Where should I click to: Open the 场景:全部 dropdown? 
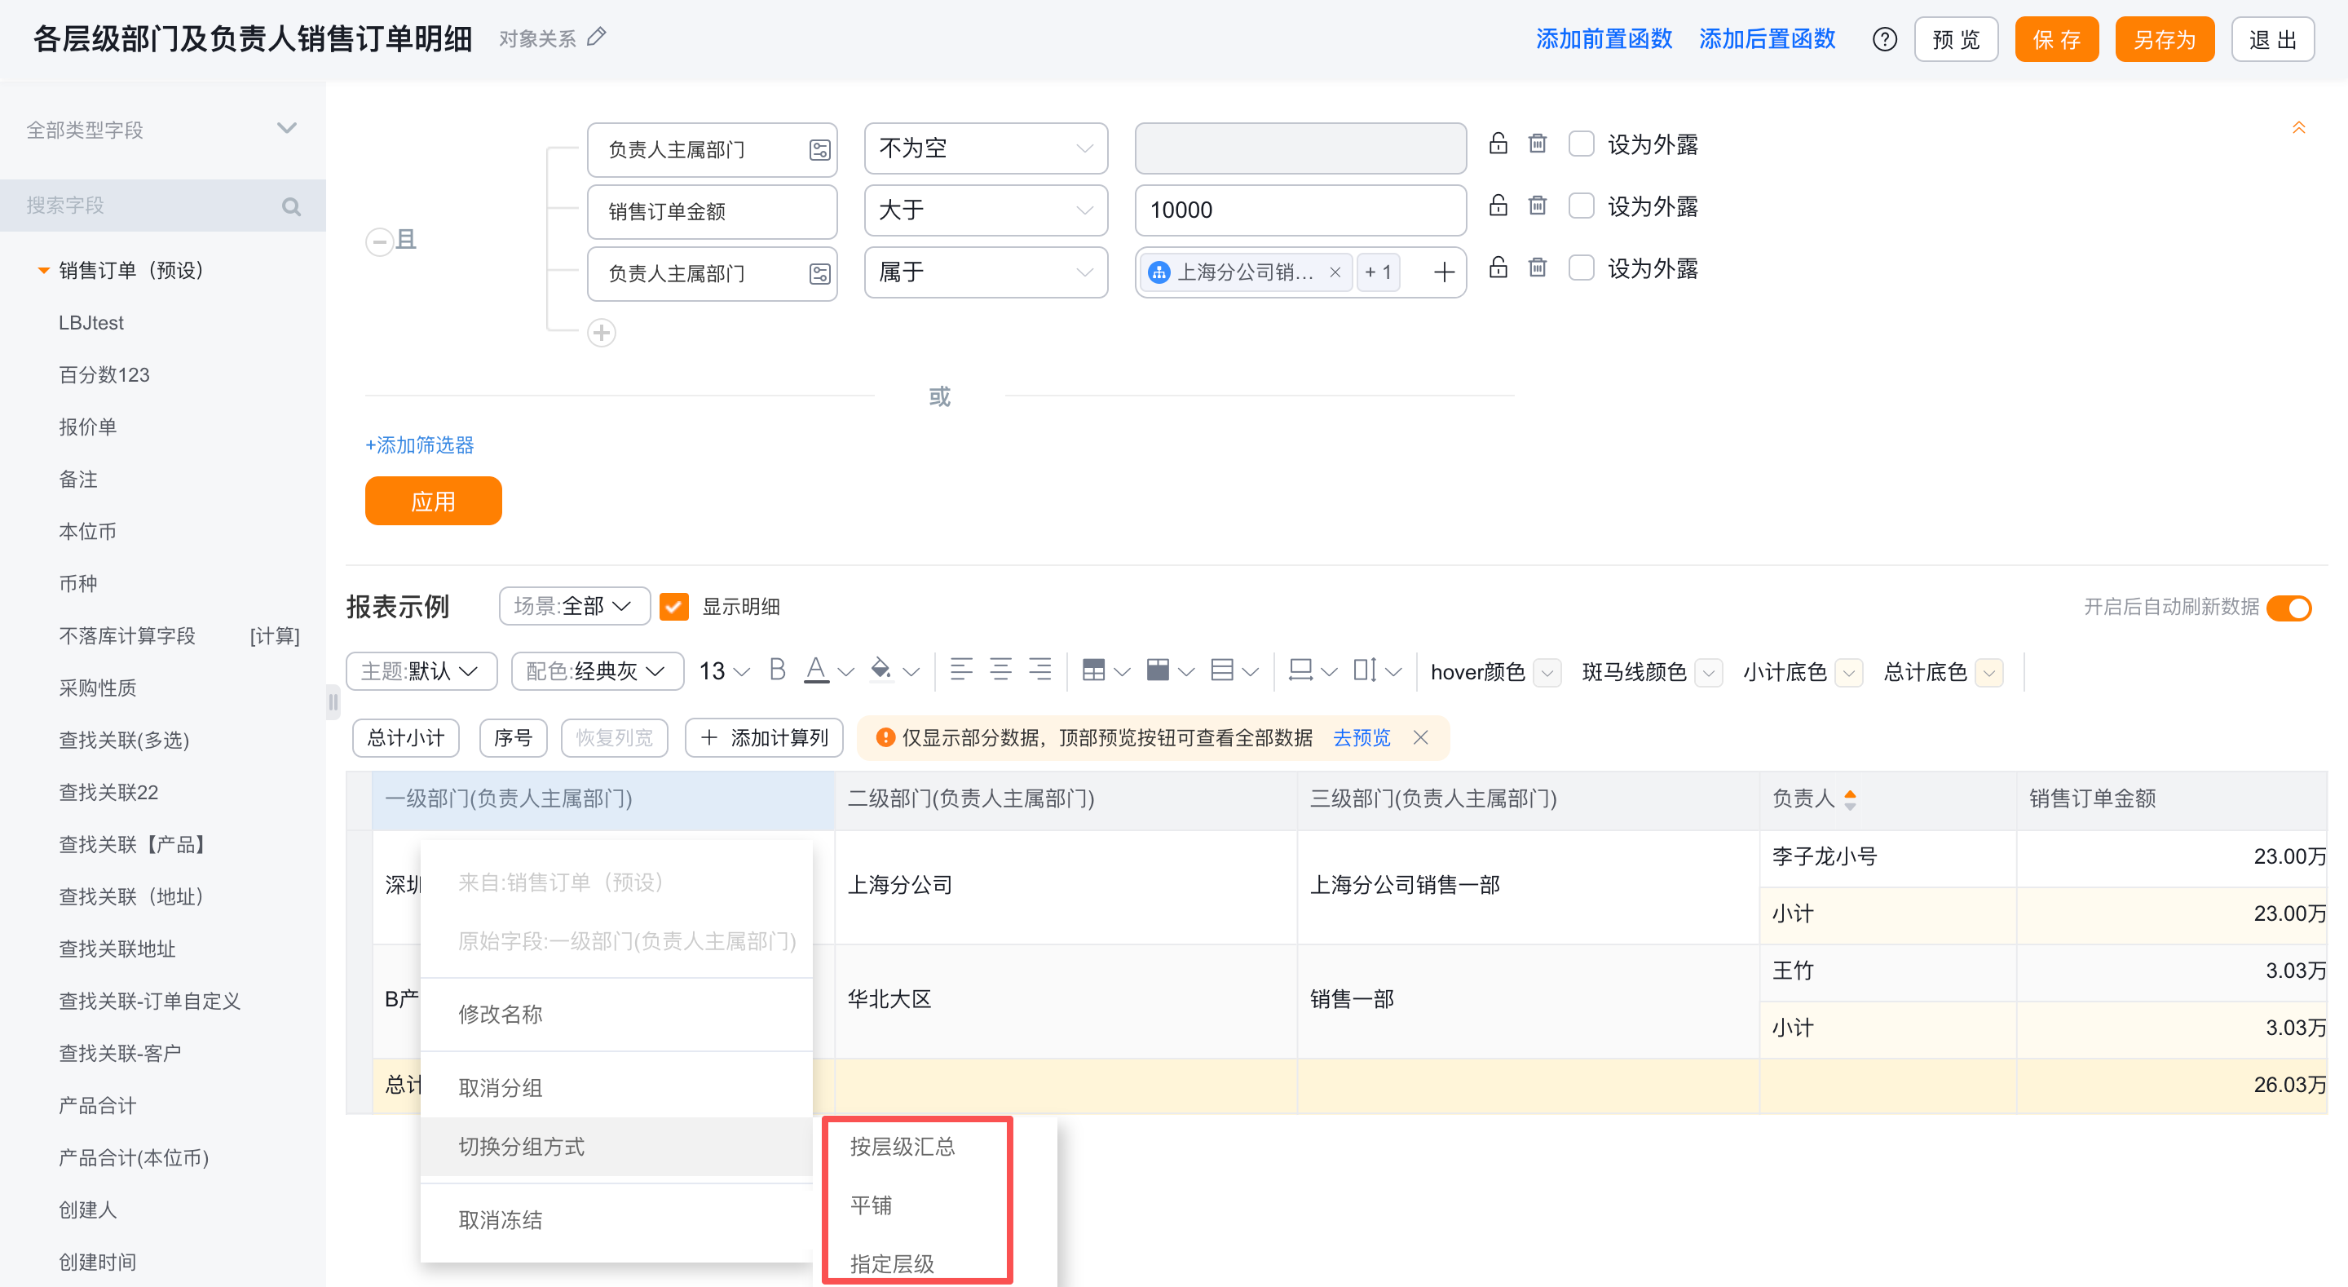(574, 606)
